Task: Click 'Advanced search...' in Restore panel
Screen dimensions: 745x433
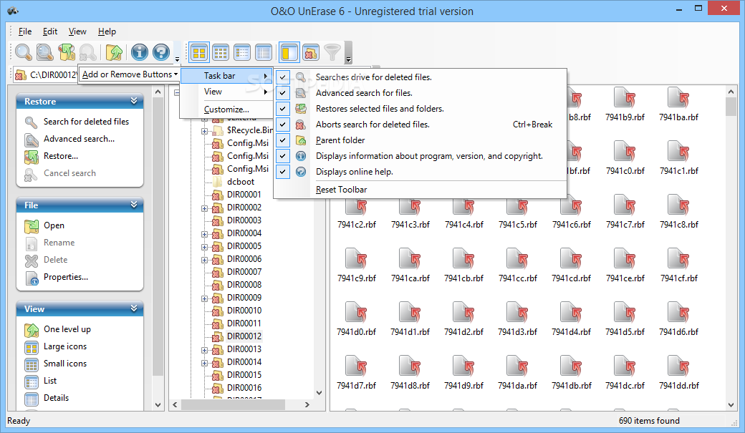Action: pyautogui.click(x=79, y=139)
